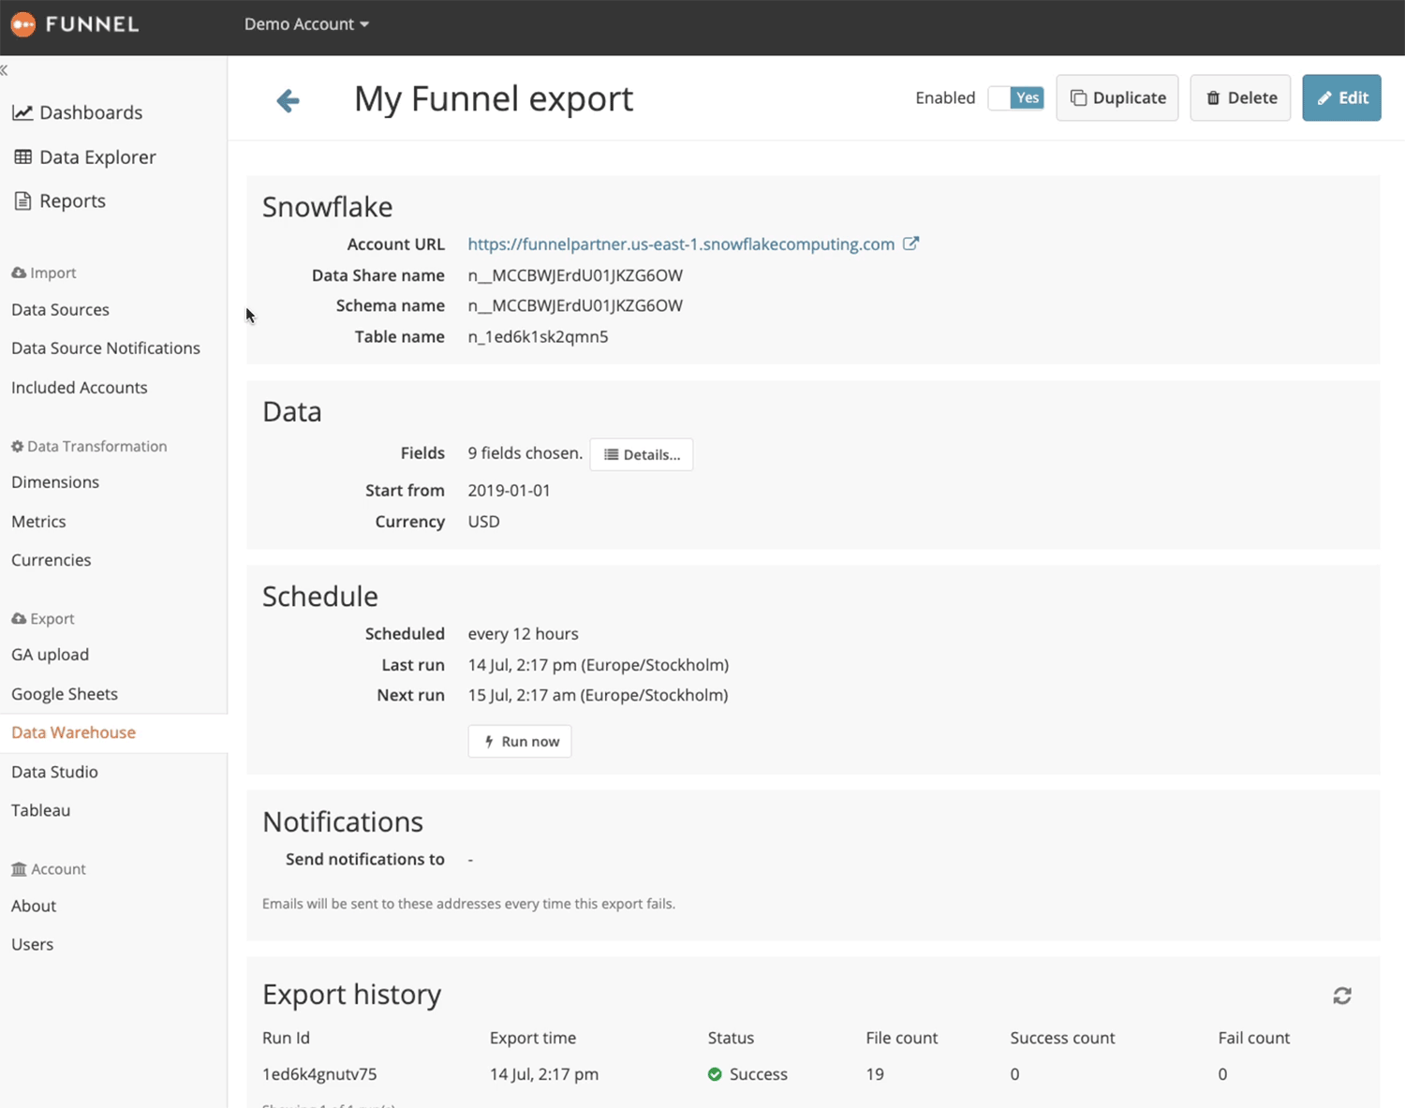Screen dimensions: 1405x1108
Task: Click the Funnel logo in header
Action: click(x=75, y=24)
